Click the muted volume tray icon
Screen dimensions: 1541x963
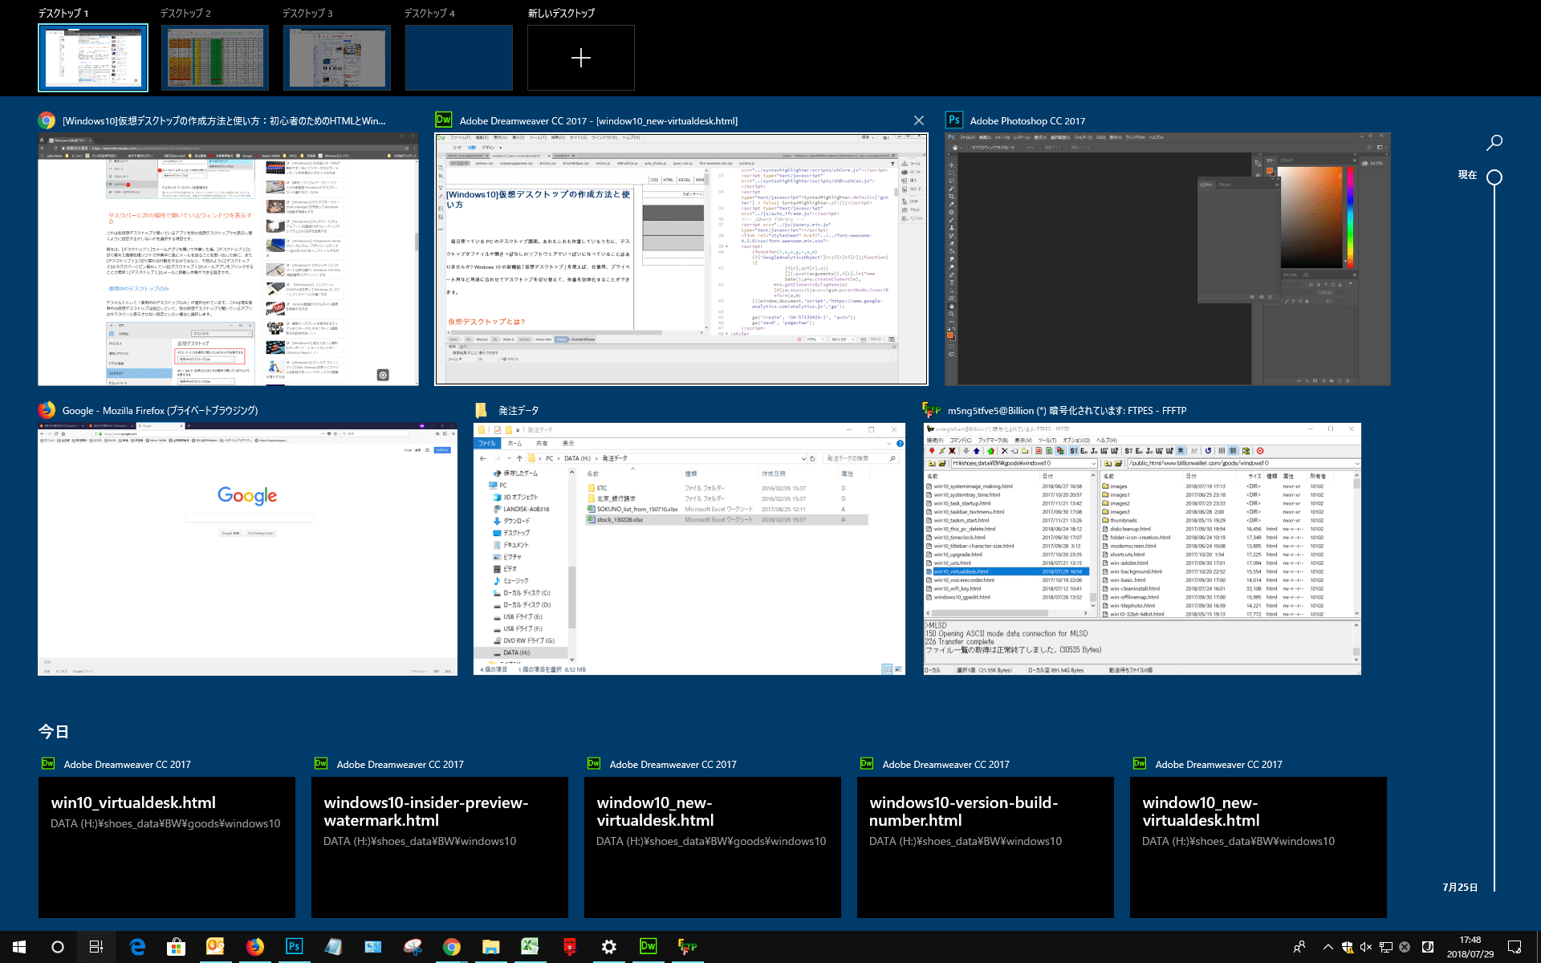pyautogui.click(x=1366, y=947)
